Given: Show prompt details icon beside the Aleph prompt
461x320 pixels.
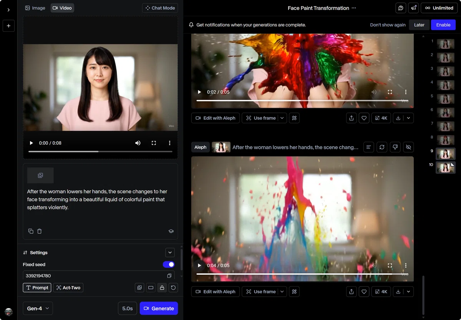Looking at the screenshot, I should pos(369,147).
